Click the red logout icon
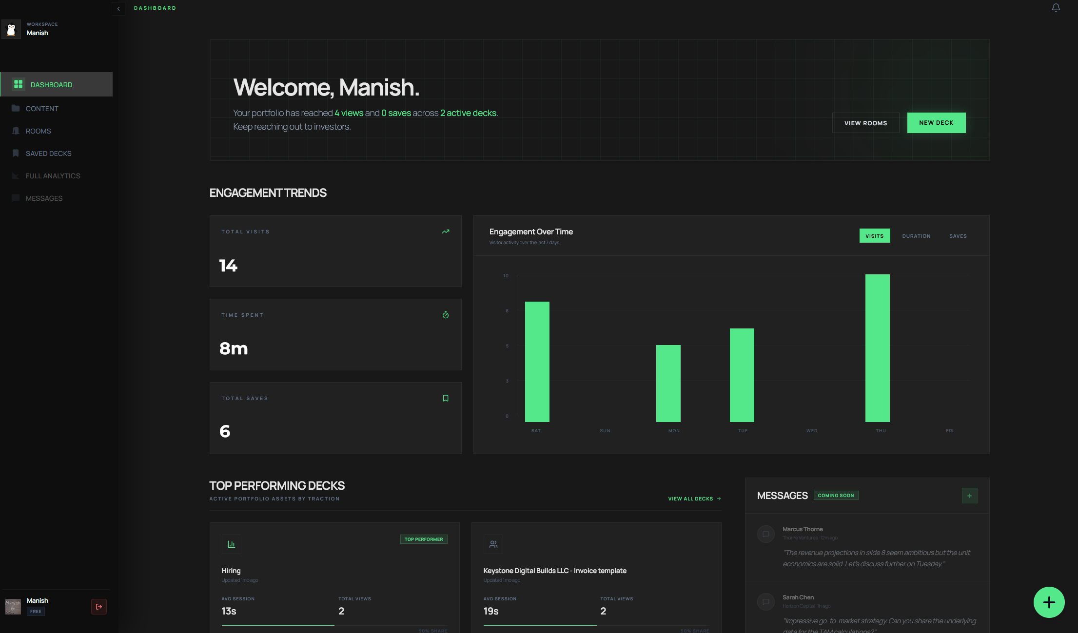 click(99, 607)
